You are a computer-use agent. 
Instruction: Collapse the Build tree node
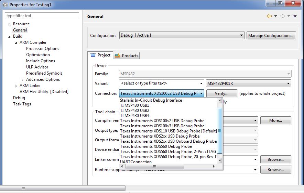click(x=9, y=37)
